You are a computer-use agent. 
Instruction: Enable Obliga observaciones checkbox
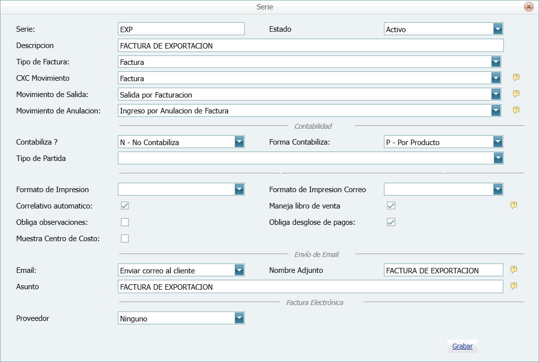click(125, 222)
